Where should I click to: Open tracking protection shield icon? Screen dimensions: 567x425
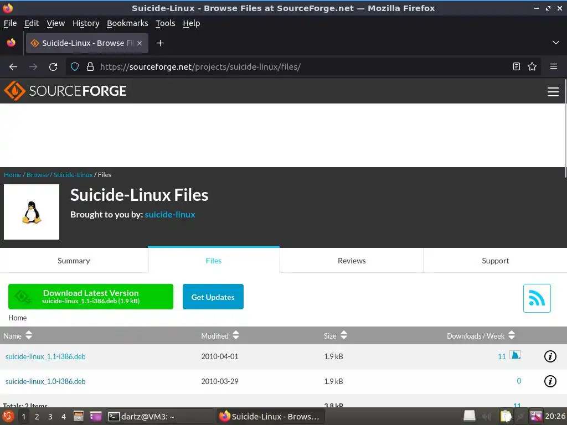pyautogui.click(x=75, y=66)
